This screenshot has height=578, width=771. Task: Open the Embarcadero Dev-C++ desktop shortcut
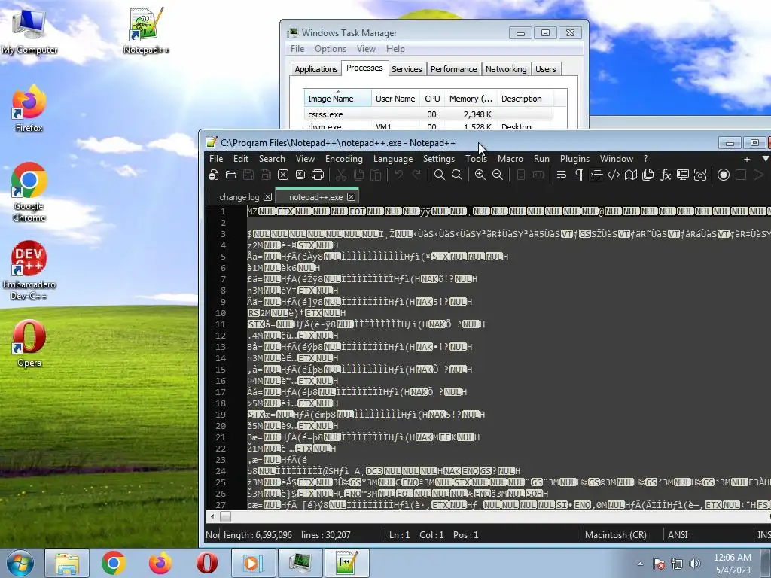pyautogui.click(x=29, y=270)
